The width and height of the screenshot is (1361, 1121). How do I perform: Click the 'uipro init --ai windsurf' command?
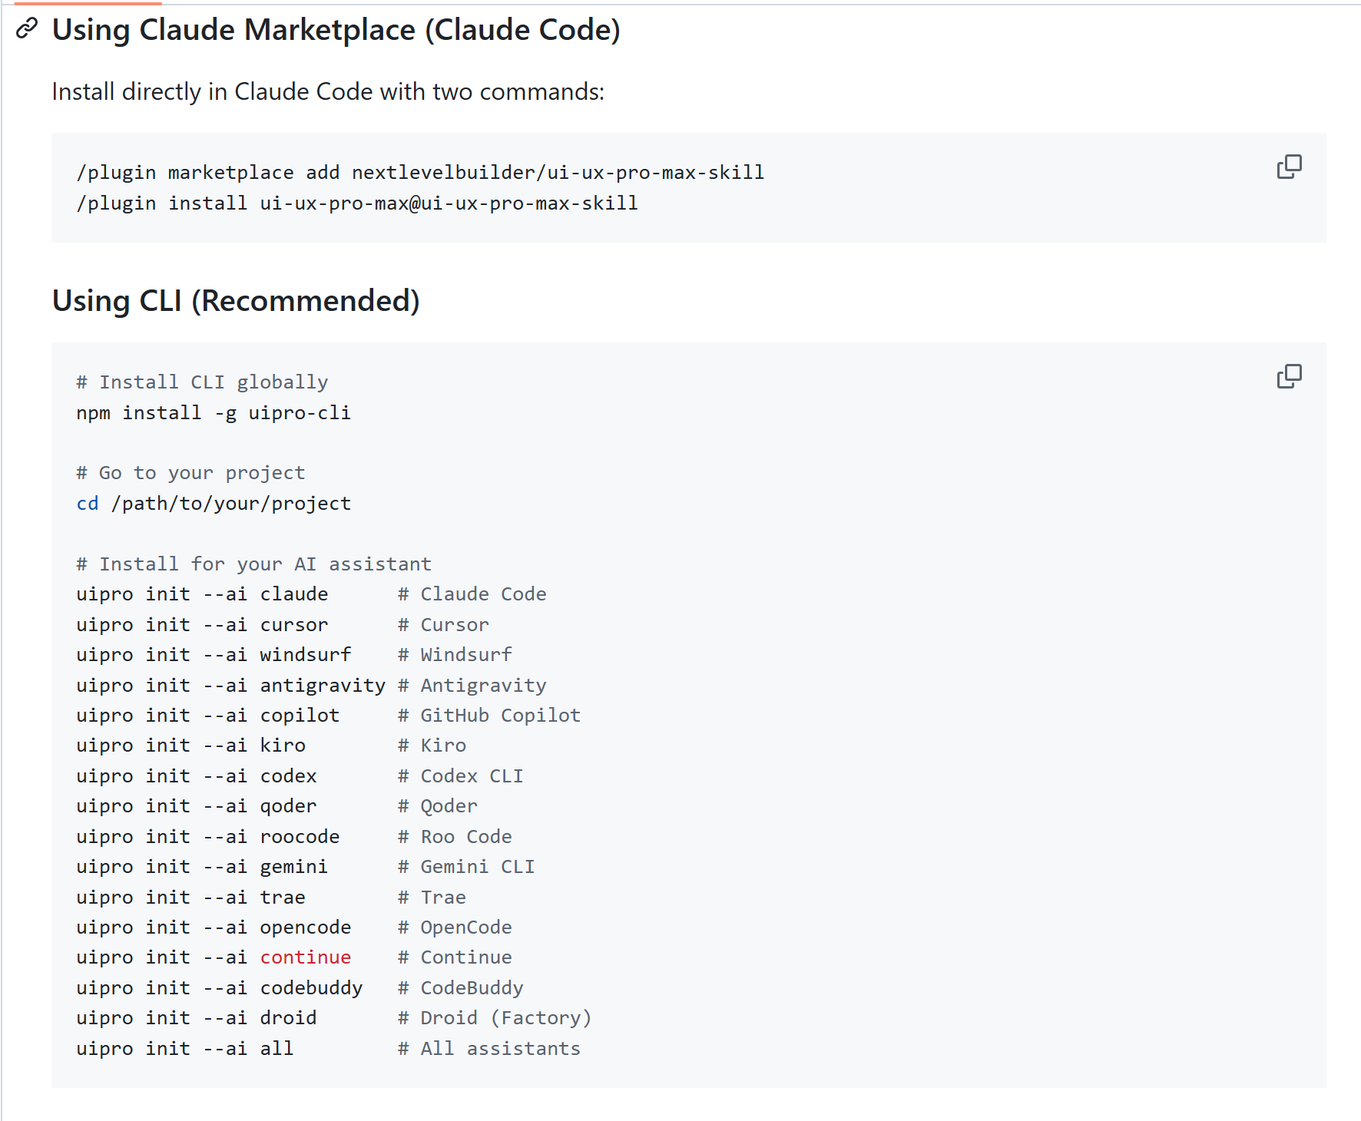[214, 655]
